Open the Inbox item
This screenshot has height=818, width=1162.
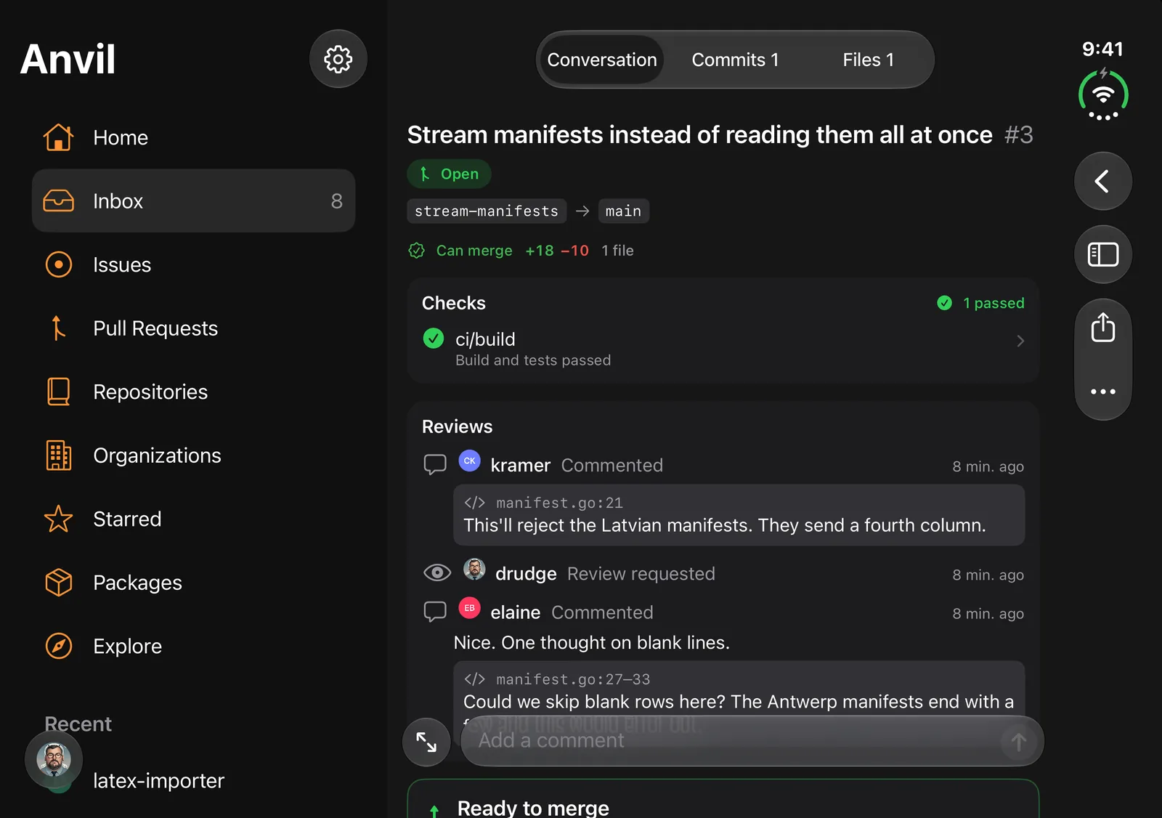coord(193,201)
